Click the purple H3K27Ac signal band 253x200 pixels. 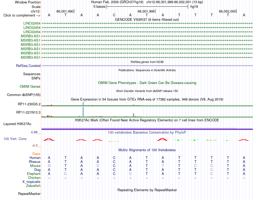click(147, 129)
